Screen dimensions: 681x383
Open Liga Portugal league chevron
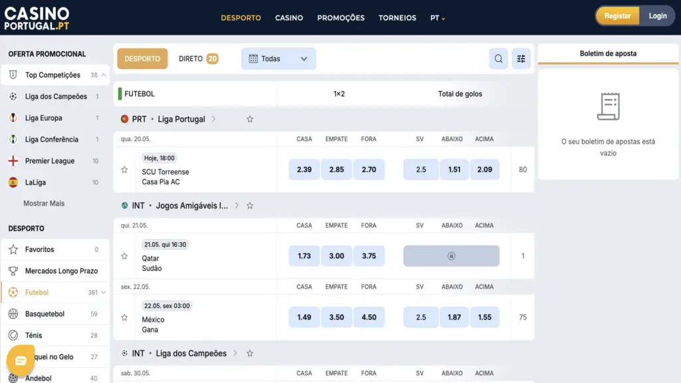pos(213,119)
